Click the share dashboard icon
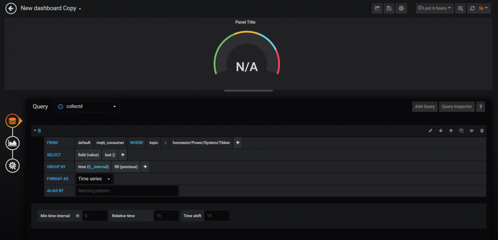The height and width of the screenshot is (240, 498). [377, 8]
